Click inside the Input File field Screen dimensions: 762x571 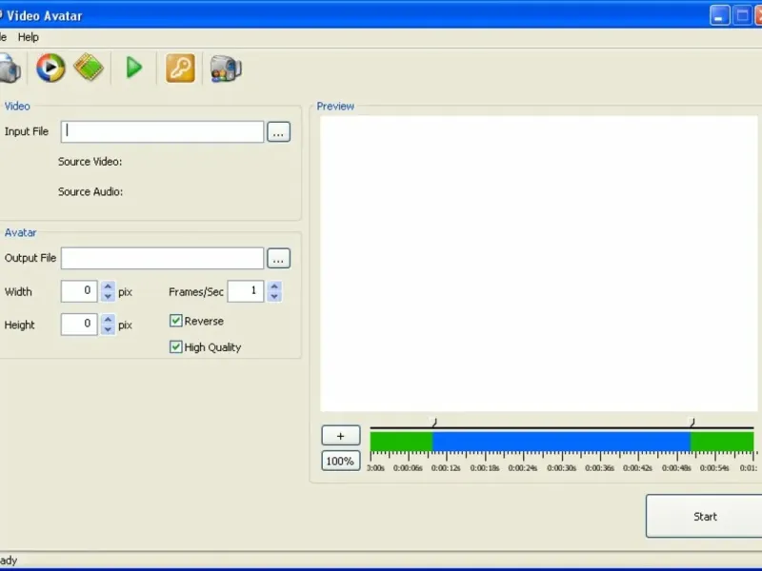(x=162, y=131)
